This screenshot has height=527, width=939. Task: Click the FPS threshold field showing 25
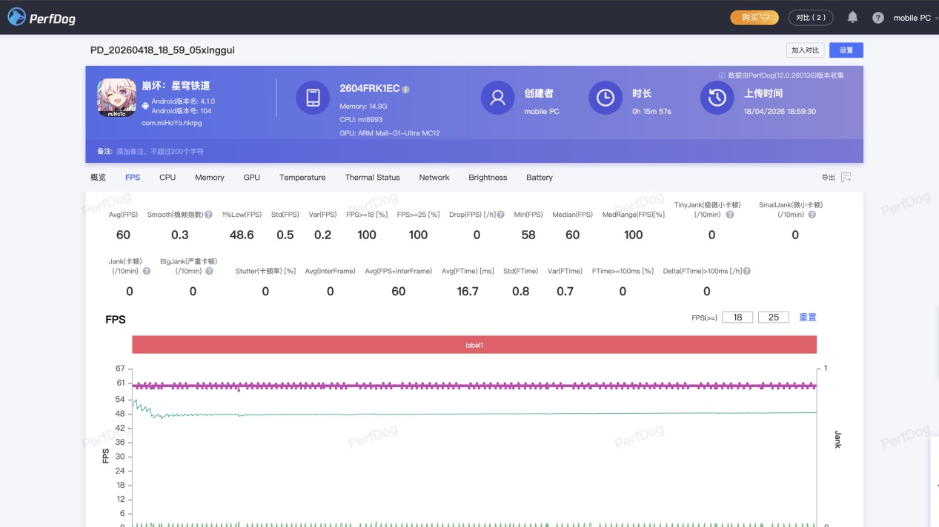(774, 317)
